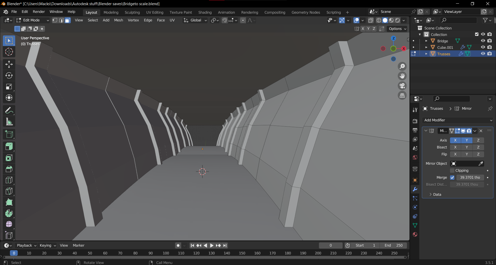Open the File menu
This screenshot has height=265, width=496.
click(x=14, y=12)
